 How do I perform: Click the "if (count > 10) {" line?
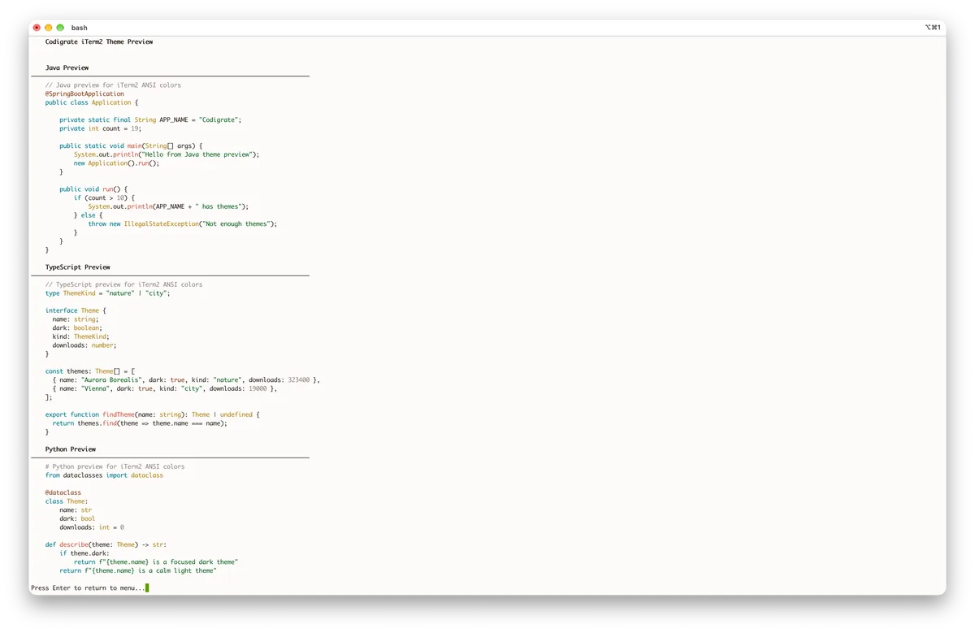point(104,197)
